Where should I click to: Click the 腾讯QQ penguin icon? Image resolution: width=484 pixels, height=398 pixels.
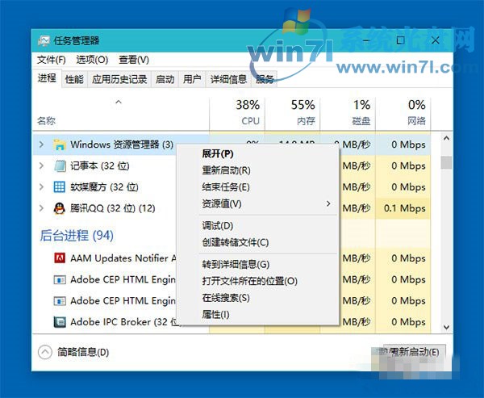tap(59, 208)
